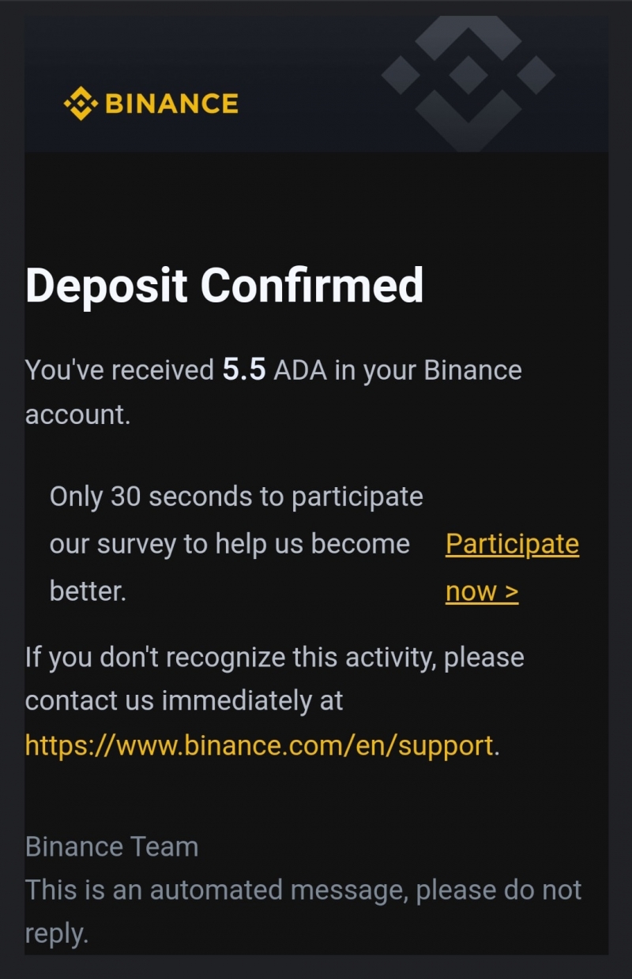
Task: Click the automated message do-not-reply notice
Action: pyautogui.click(x=303, y=912)
